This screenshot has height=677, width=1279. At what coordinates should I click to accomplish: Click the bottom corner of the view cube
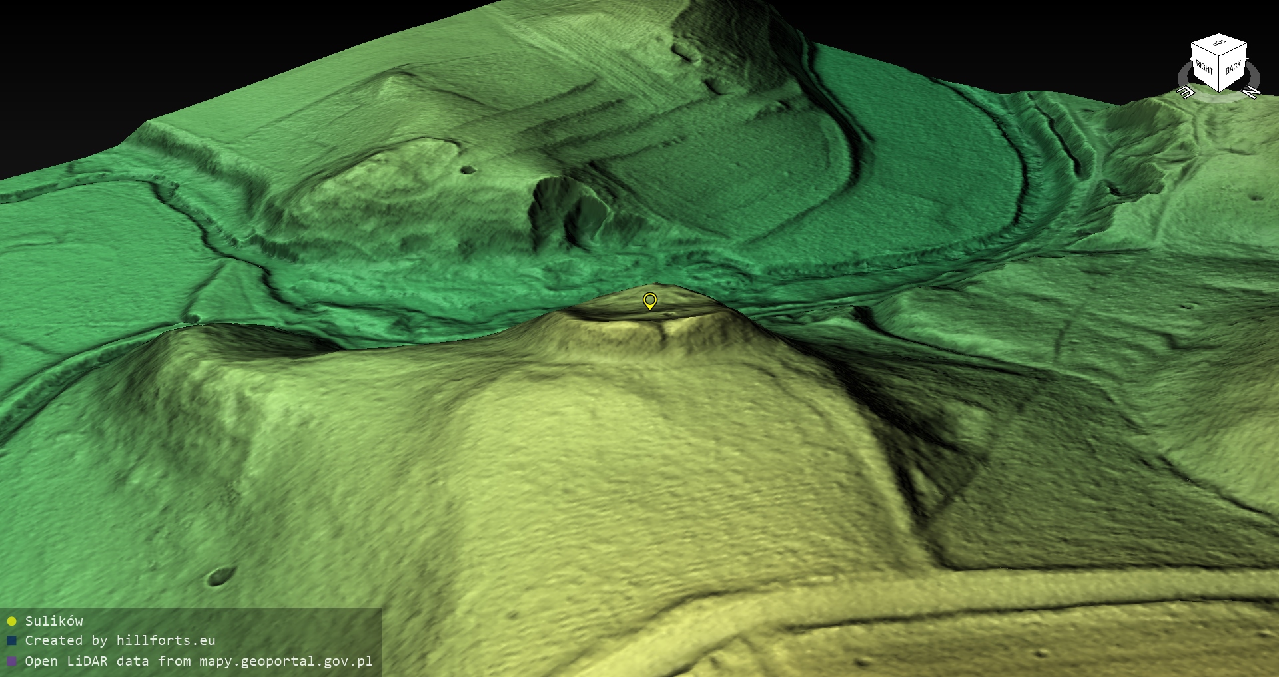coord(1219,91)
